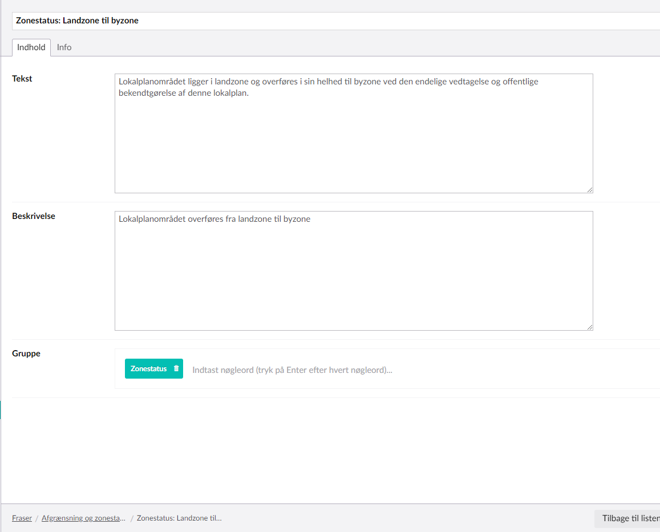
Task: Place cursor on word 'Lokalplanområdet' in Beskrivelse
Action: coord(152,219)
